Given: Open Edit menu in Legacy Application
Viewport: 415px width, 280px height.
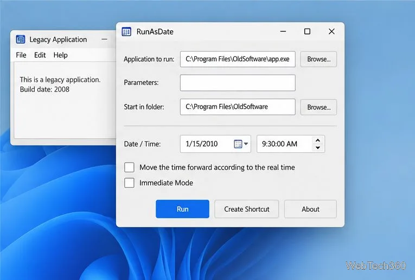Looking at the screenshot, I should click(x=40, y=55).
